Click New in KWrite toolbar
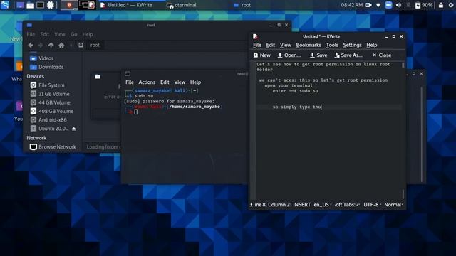Image resolution: width=456 pixels, height=256 pixels. coord(262,55)
